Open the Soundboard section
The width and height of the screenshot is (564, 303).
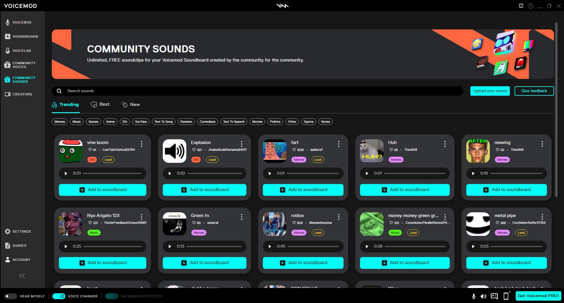pos(21,37)
